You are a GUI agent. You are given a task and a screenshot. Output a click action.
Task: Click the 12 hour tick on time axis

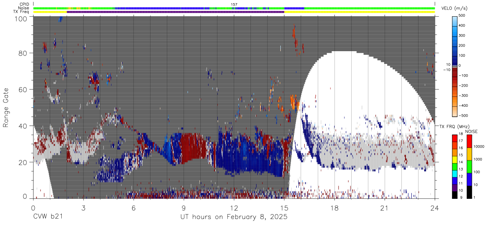234,208
